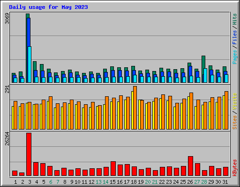Click day 1 on the date axis

(x=15, y=182)
